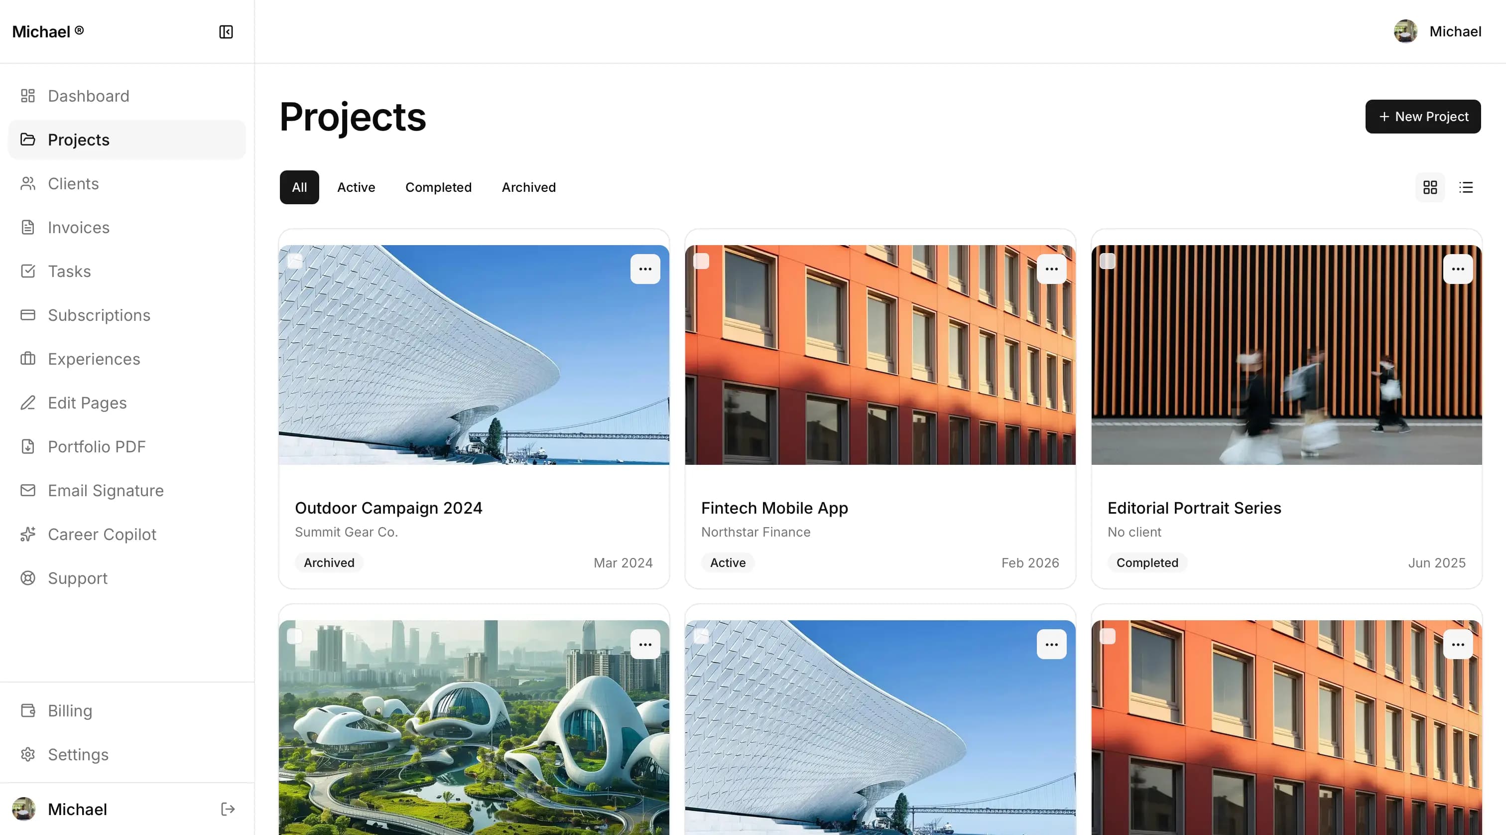This screenshot has width=1506, height=835.
Task: Click the Active badge on Fintech Mobile App
Action: click(x=728, y=562)
